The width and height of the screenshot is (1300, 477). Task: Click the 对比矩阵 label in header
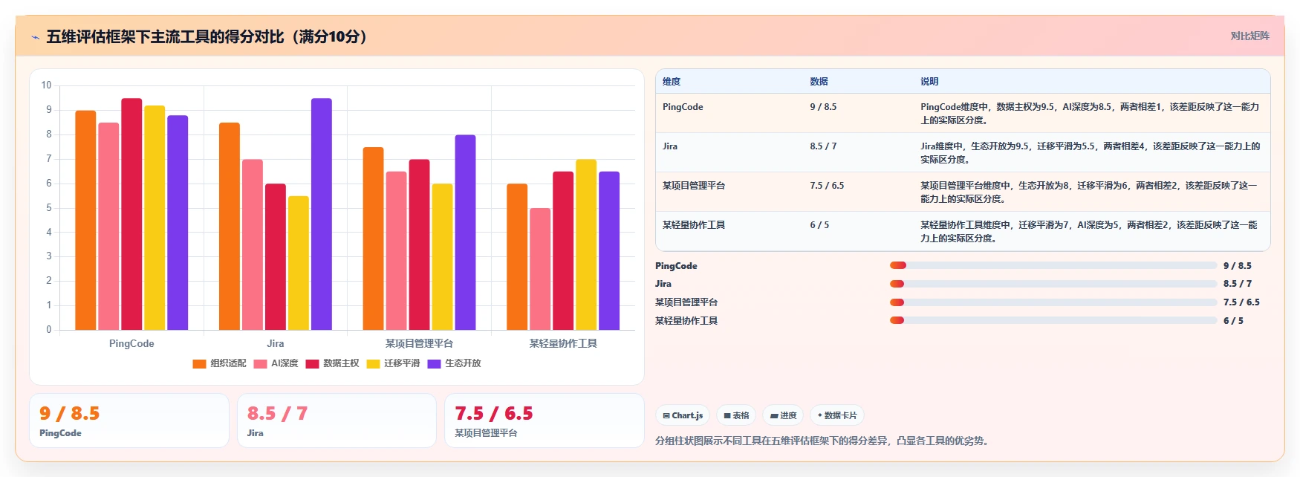point(1249,36)
